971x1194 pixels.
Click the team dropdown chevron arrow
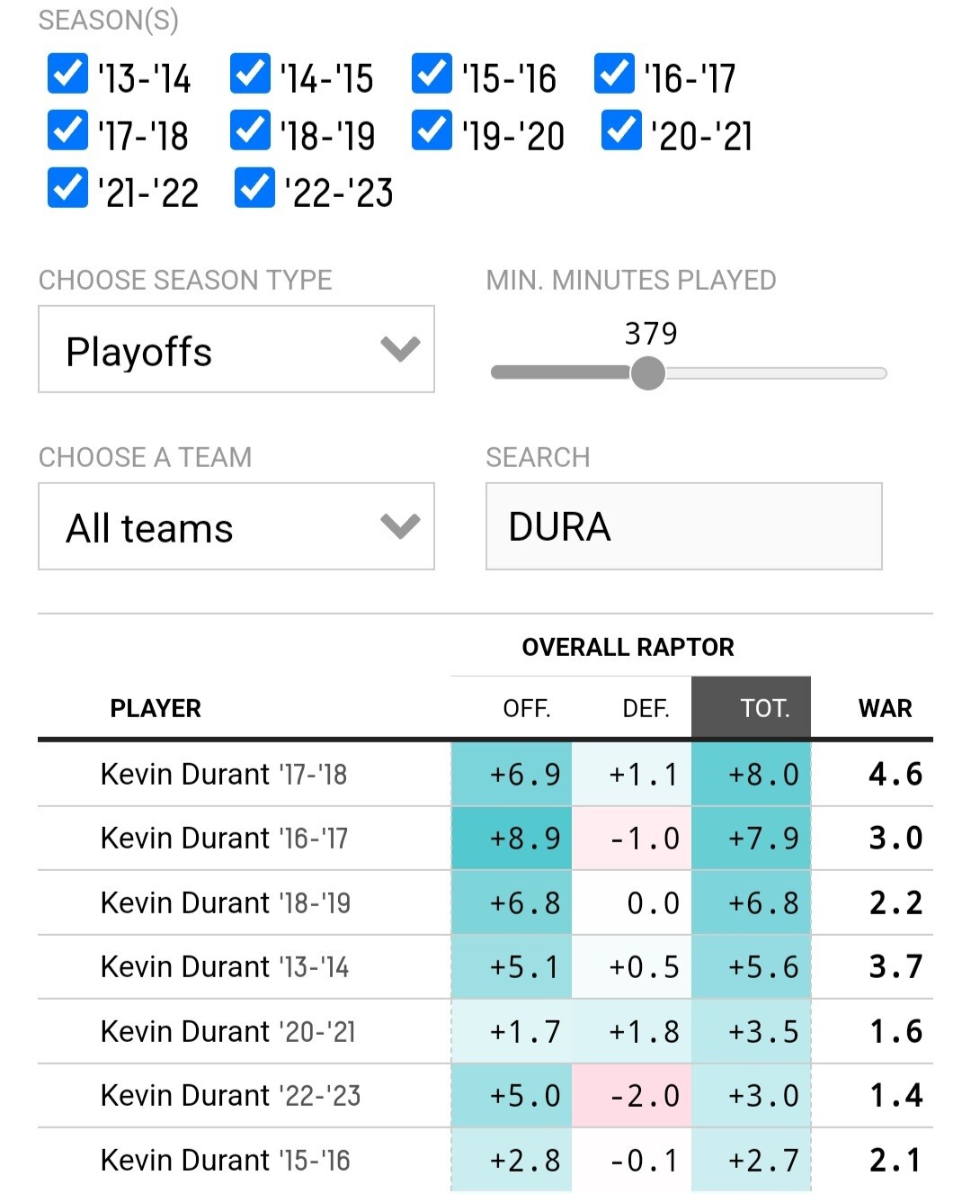coord(400,525)
